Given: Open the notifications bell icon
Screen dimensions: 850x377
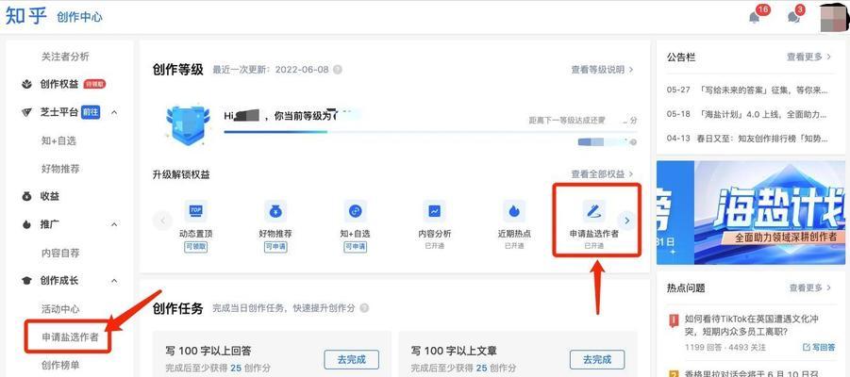Looking at the screenshot, I should [754, 17].
